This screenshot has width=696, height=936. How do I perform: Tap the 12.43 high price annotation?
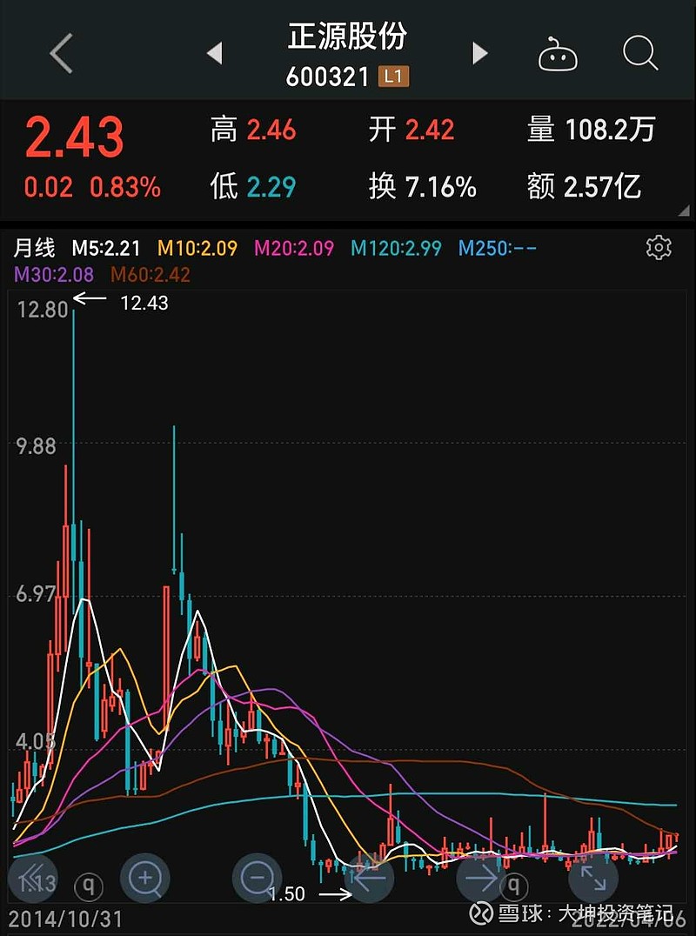pos(144,304)
